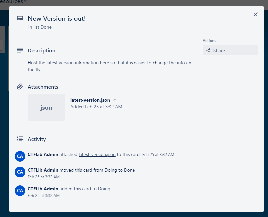This screenshot has height=217, width=268.
Task: Expand the Resources dropdown in top bar
Action: 13,2
